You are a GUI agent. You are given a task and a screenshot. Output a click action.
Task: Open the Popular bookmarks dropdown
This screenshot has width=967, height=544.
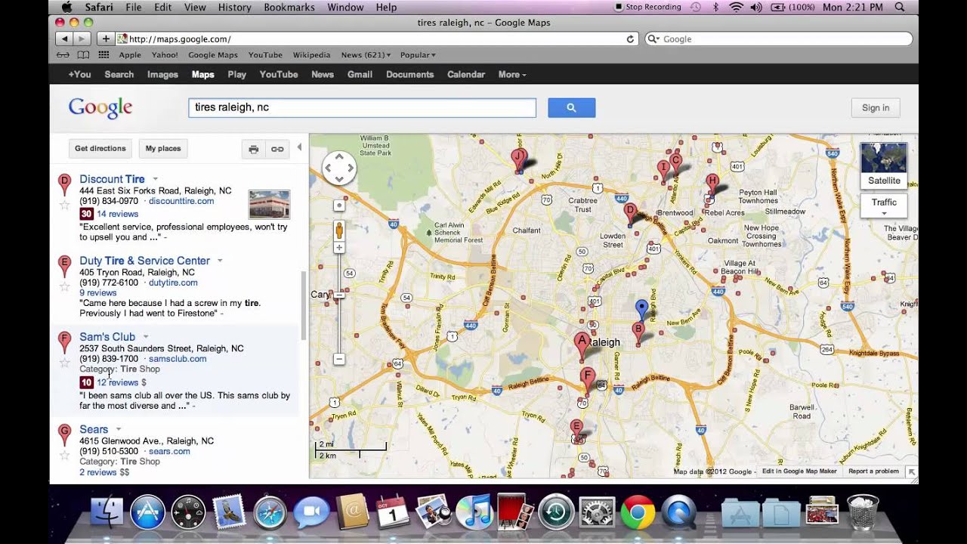[418, 55]
